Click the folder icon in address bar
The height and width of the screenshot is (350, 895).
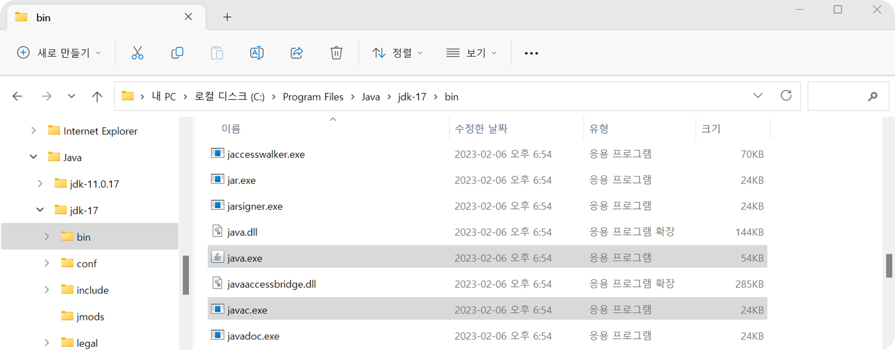[x=127, y=96]
